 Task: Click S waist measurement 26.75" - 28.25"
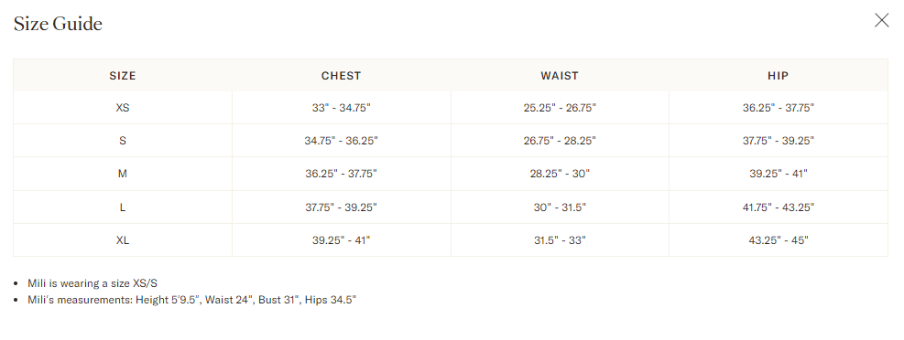560,141
